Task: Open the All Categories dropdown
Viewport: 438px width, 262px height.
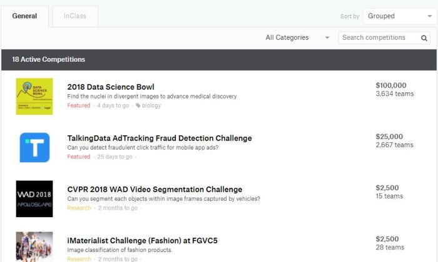Action: point(297,37)
